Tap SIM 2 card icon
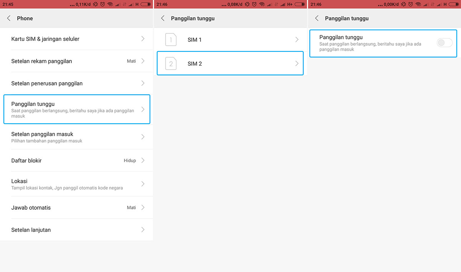The height and width of the screenshot is (272, 461). [171, 63]
